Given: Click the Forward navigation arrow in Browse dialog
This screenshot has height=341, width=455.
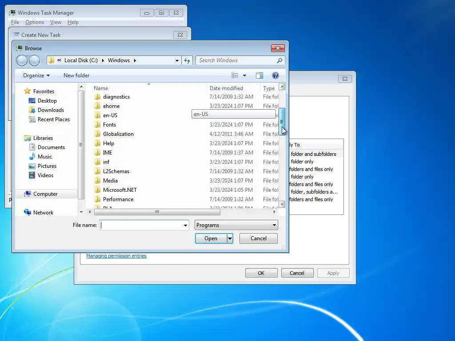Looking at the screenshot, I should [x=34, y=60].
